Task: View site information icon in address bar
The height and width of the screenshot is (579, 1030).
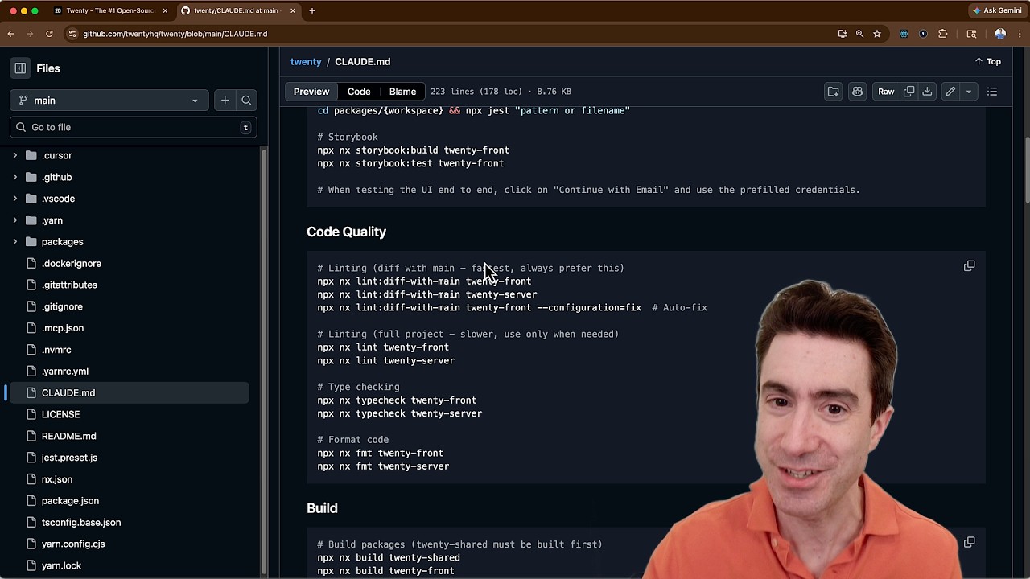Action: [72, 34]
